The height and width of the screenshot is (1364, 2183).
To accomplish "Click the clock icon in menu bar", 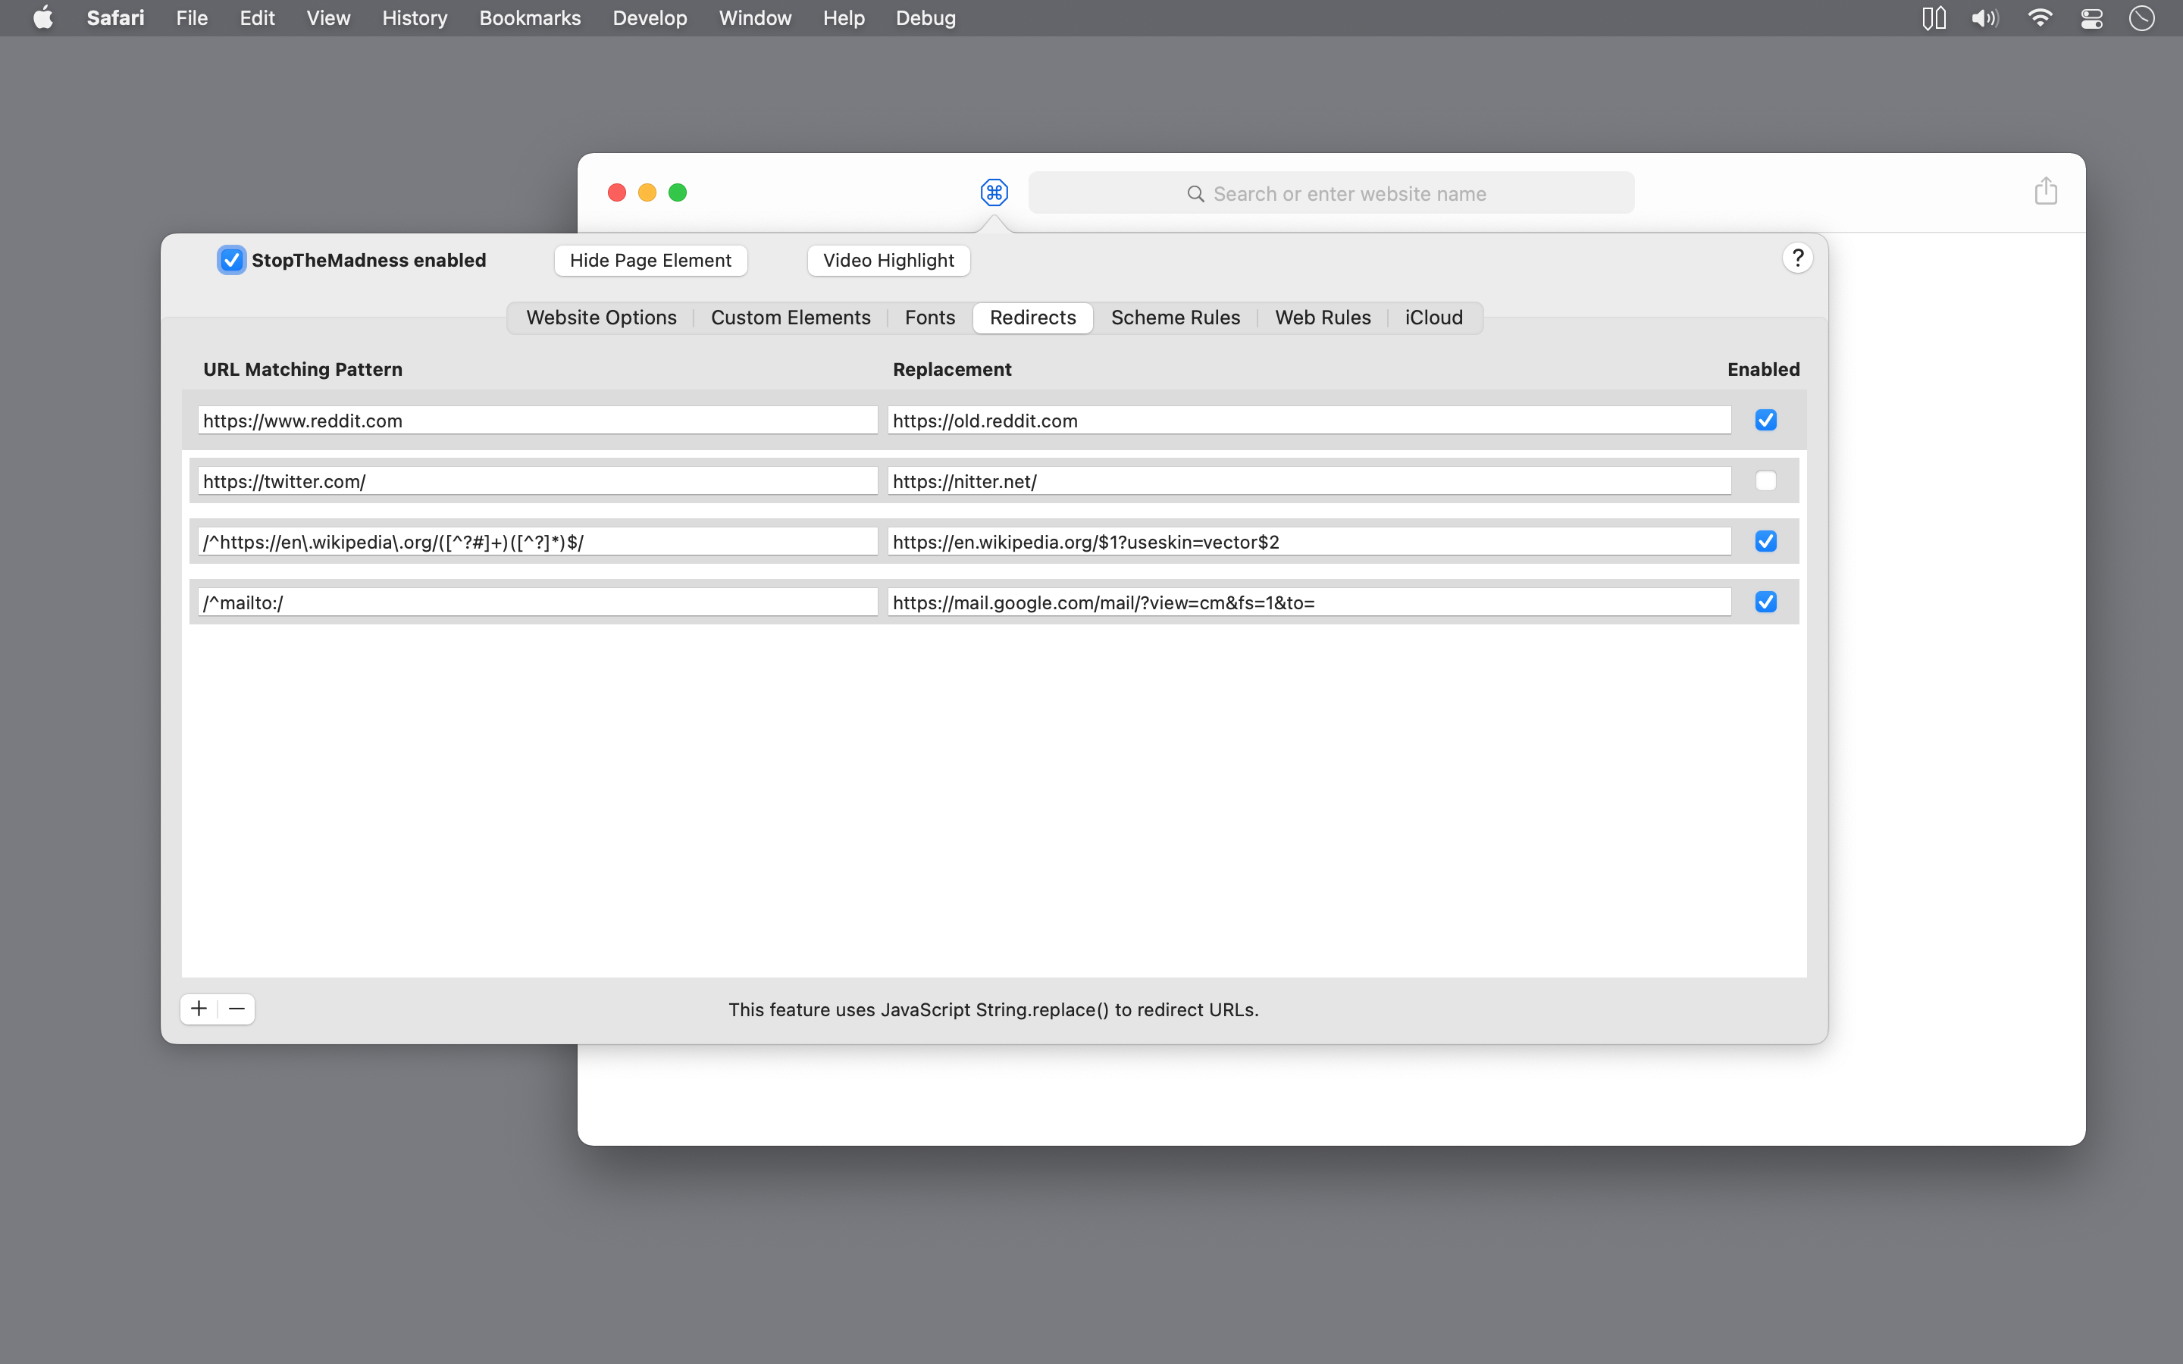I will point(2141,18).
